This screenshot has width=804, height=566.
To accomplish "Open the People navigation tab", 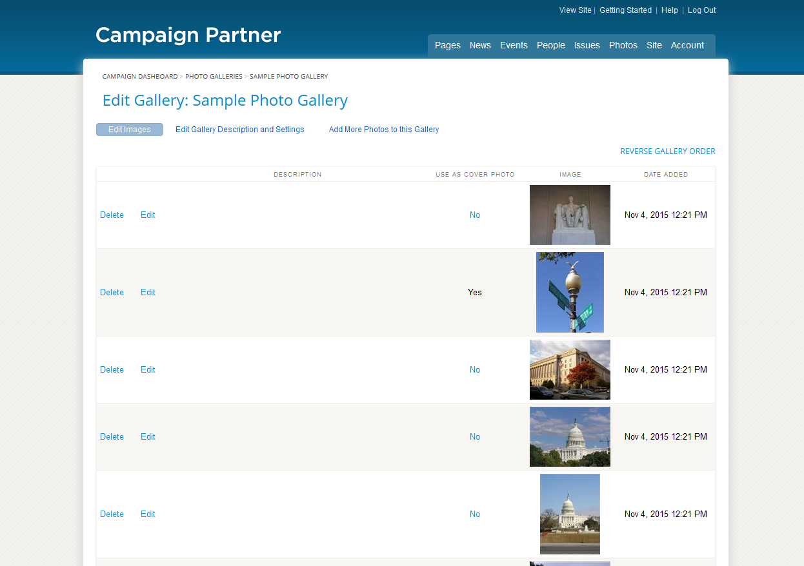I will tap(550, 45).
